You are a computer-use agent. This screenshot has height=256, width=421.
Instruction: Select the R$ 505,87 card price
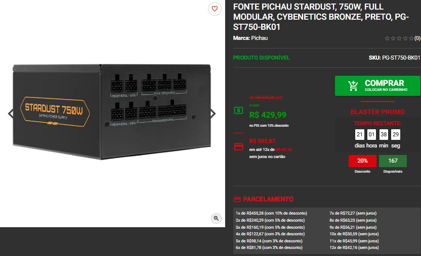point(262,141)
